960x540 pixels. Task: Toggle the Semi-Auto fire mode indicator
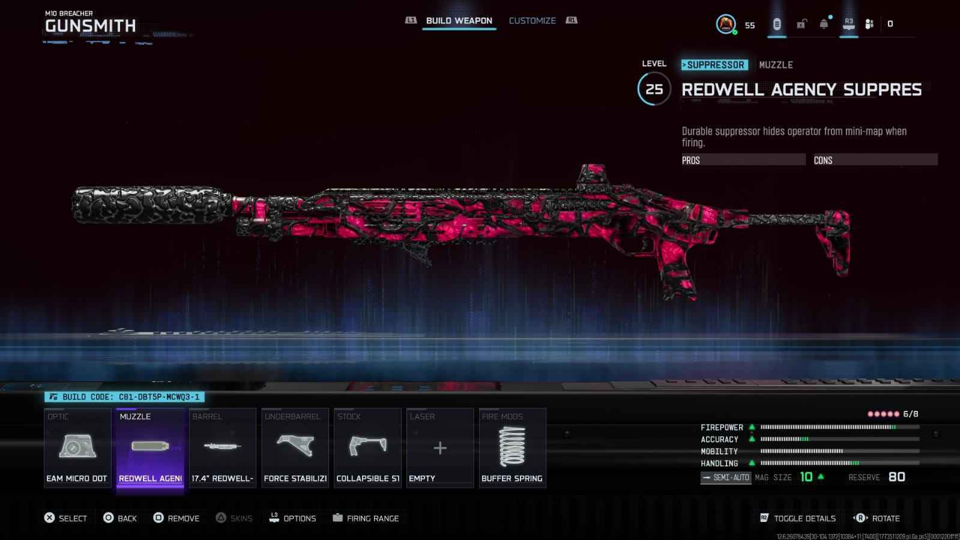[x=725, y=478]
